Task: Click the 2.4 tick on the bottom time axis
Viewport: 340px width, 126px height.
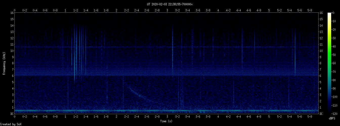Action: (137, 117)
